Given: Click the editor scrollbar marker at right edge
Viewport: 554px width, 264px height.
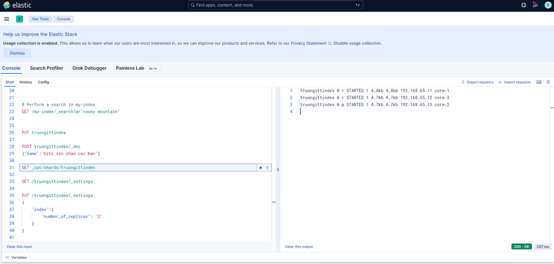Looking at the screenshot, I should [x=273, y=202].
